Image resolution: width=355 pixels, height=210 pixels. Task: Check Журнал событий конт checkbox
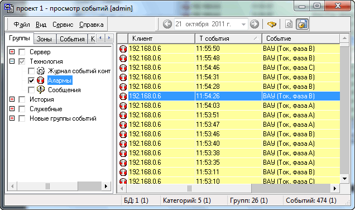pyautogui.click(x=31, y=71)
